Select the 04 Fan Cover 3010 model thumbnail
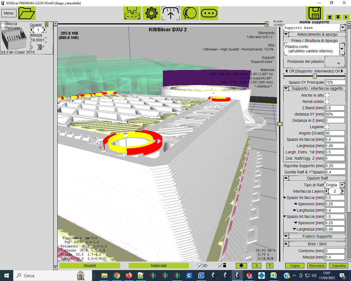This screenshot has height=281, width=351. tap(14, 39)
